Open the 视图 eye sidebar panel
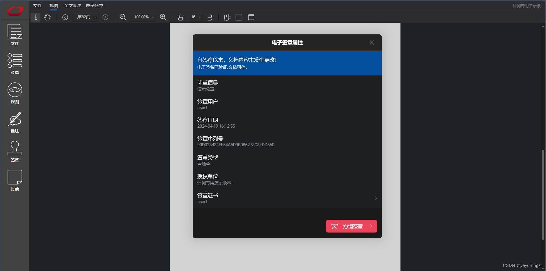The width and height of the screenshot is (546, 271). point(15,93)
